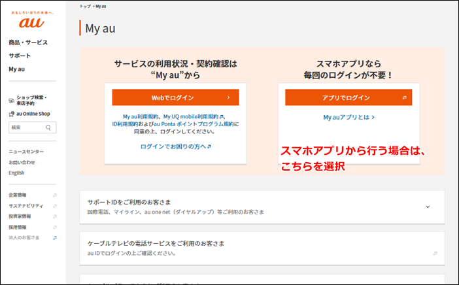Click the My au page heading
The height and width of the screenshot is (285, 459).
point(100,28)
